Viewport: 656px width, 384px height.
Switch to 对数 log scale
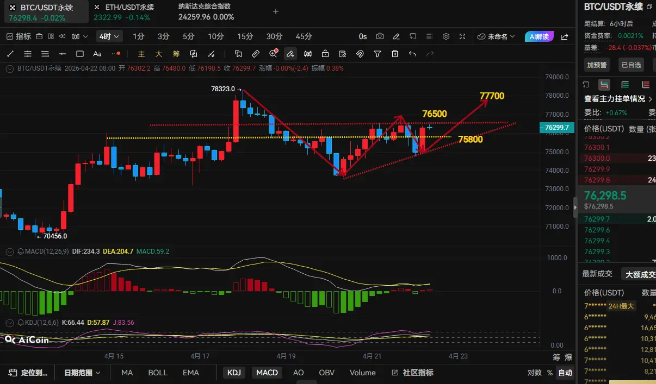pos(535,373)
